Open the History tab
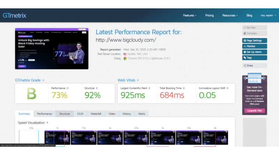279x155 pixels. (127, 114)
